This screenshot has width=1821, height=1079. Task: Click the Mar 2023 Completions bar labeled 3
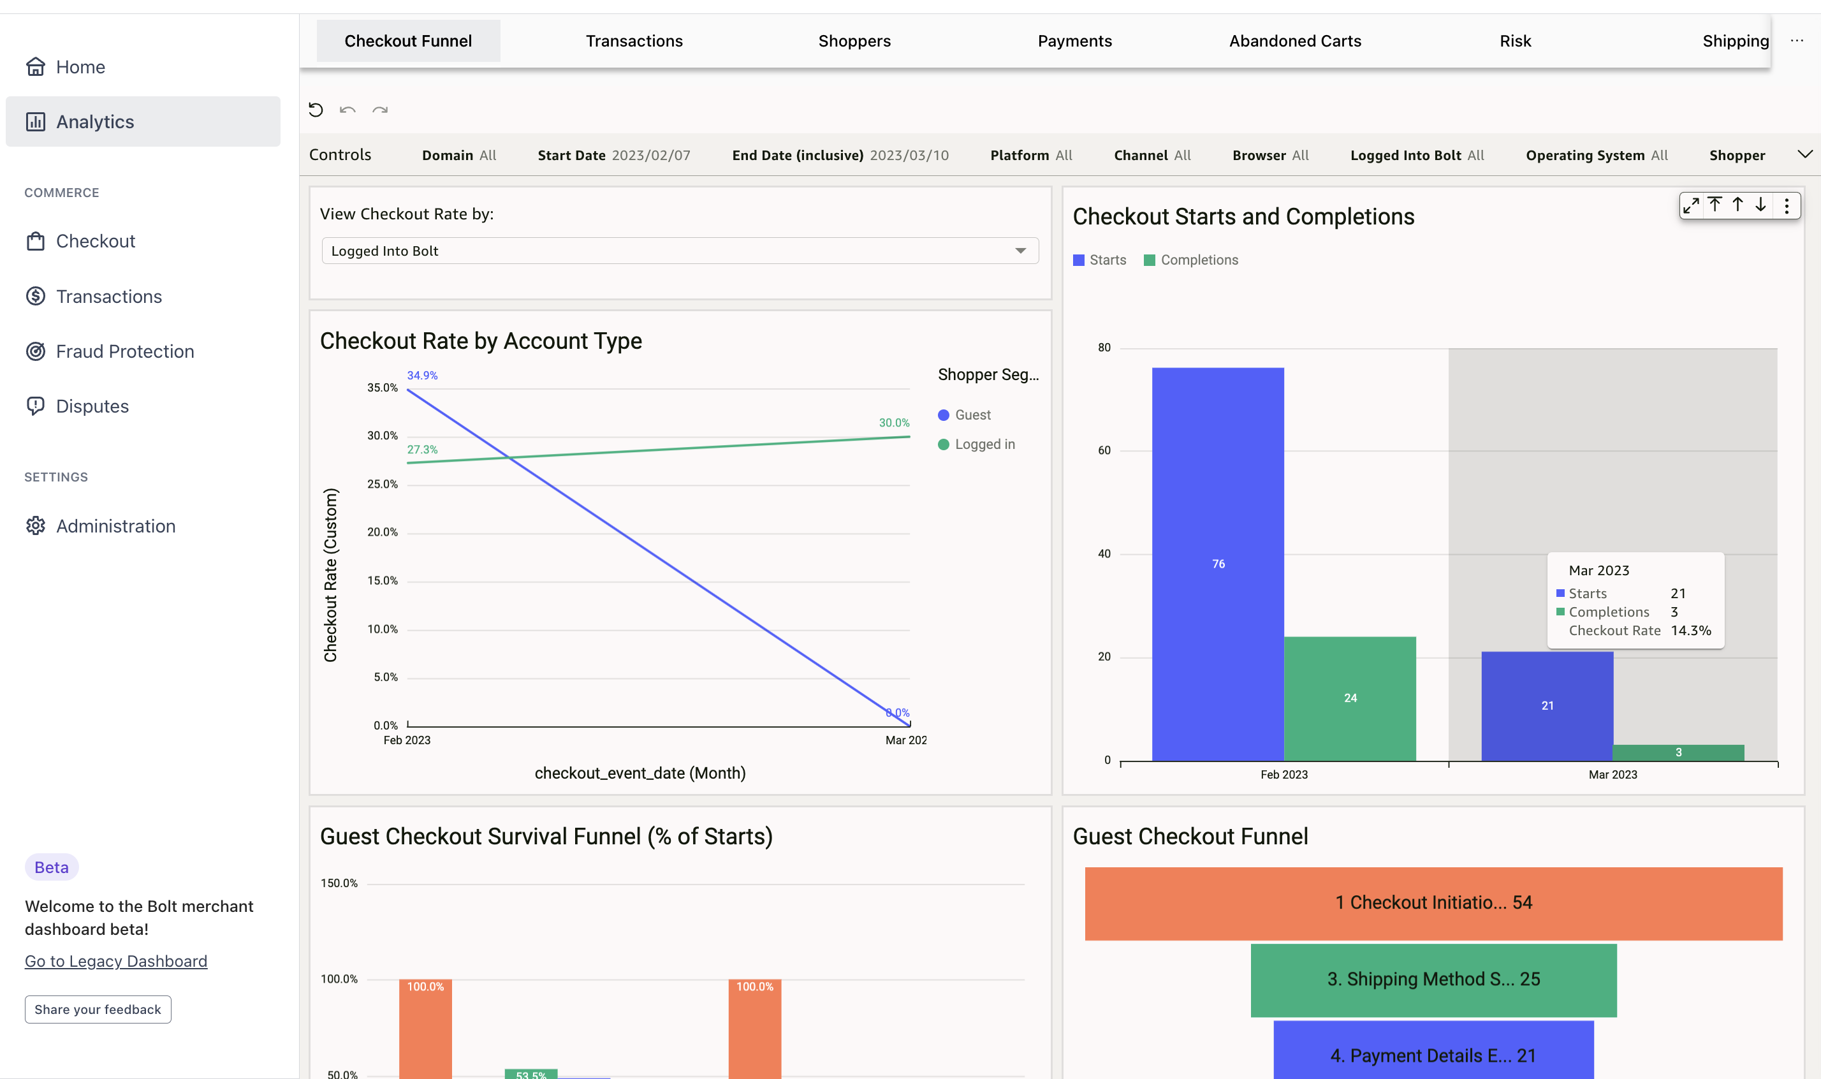tap(1679, 752)
